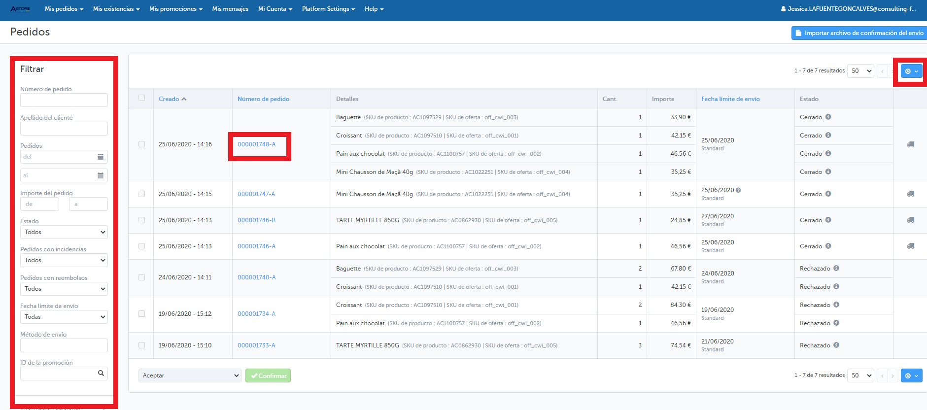The height and width of the screenshot is (410, 927).
Task: Click truck icon for order 000001748-A
Action: pyautogui.click(x=911, y=144)
